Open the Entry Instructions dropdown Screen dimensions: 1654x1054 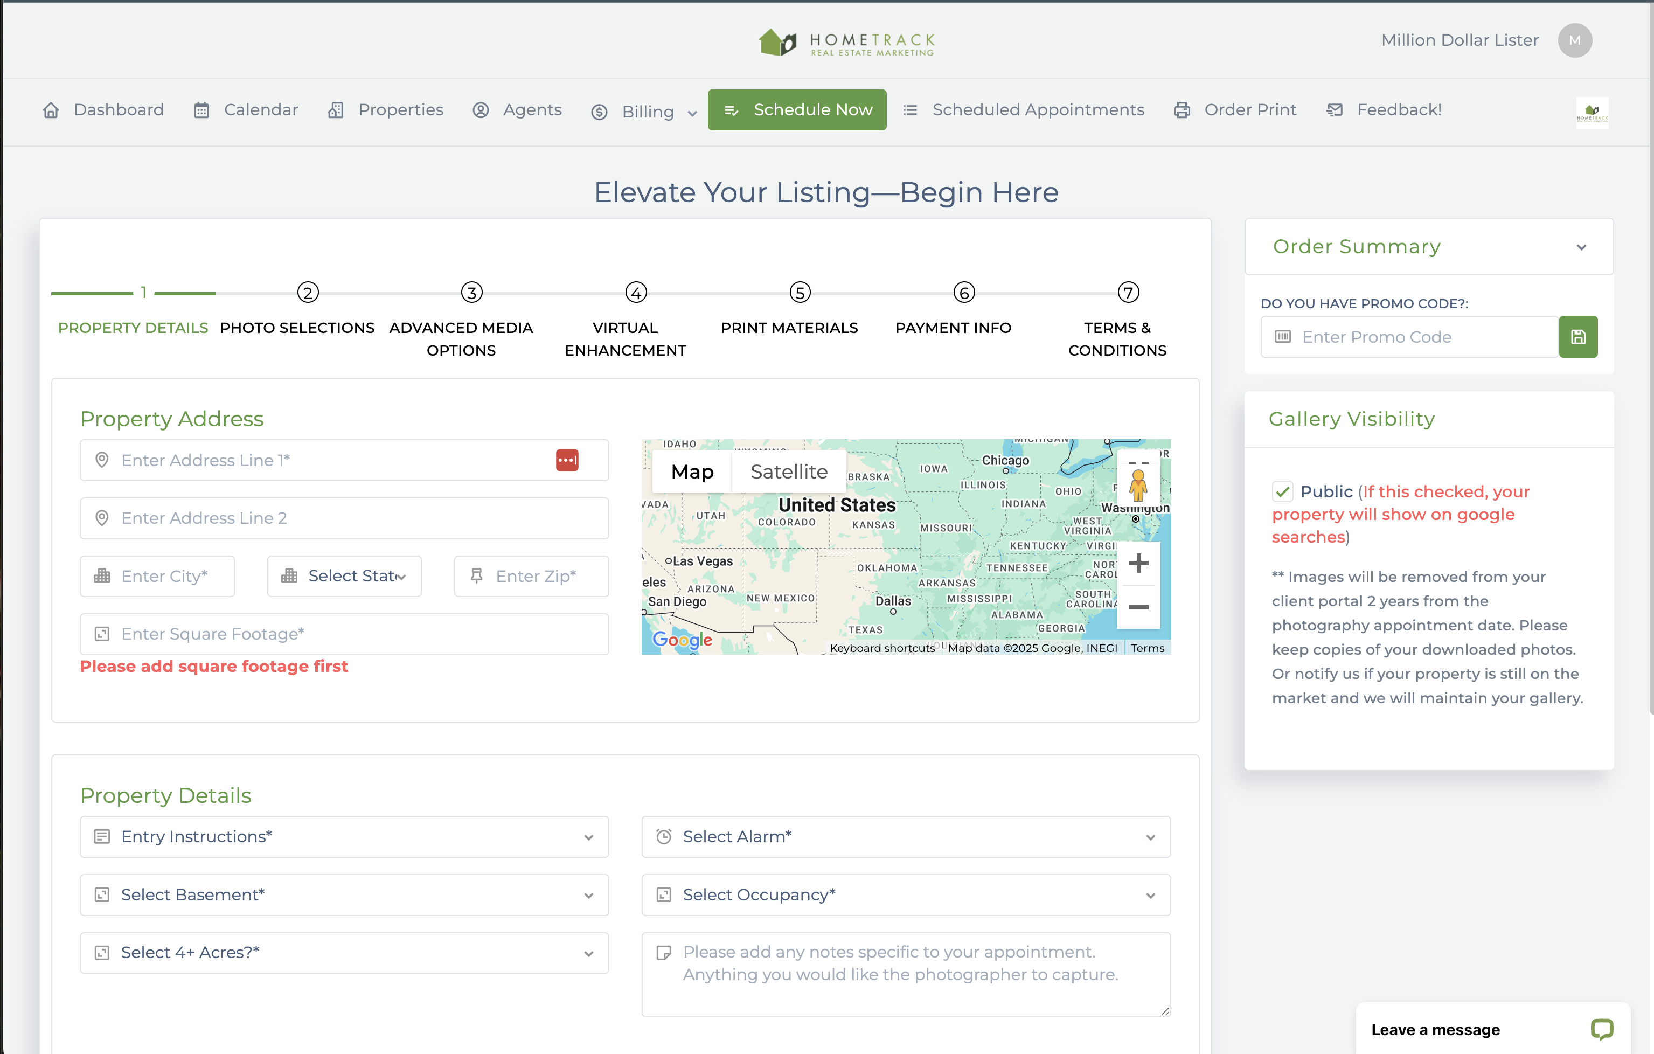(344, 836)
